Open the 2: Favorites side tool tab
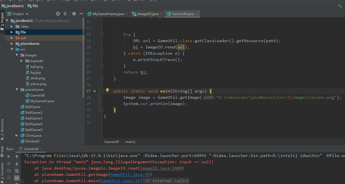 [2, 173]
